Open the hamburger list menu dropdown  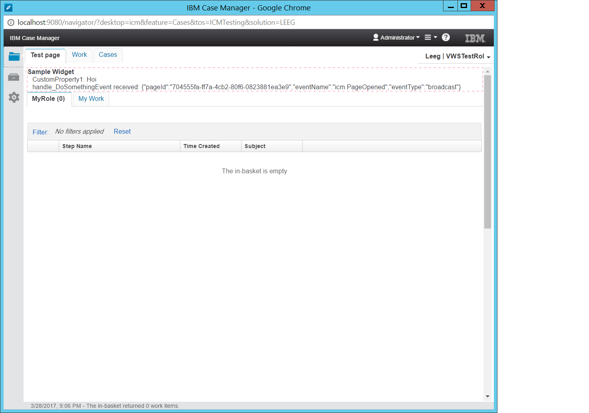coord(431,37)
